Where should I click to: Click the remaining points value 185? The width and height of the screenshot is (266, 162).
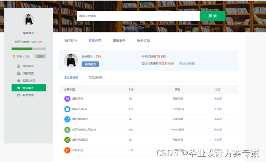(x=98, y=56)
